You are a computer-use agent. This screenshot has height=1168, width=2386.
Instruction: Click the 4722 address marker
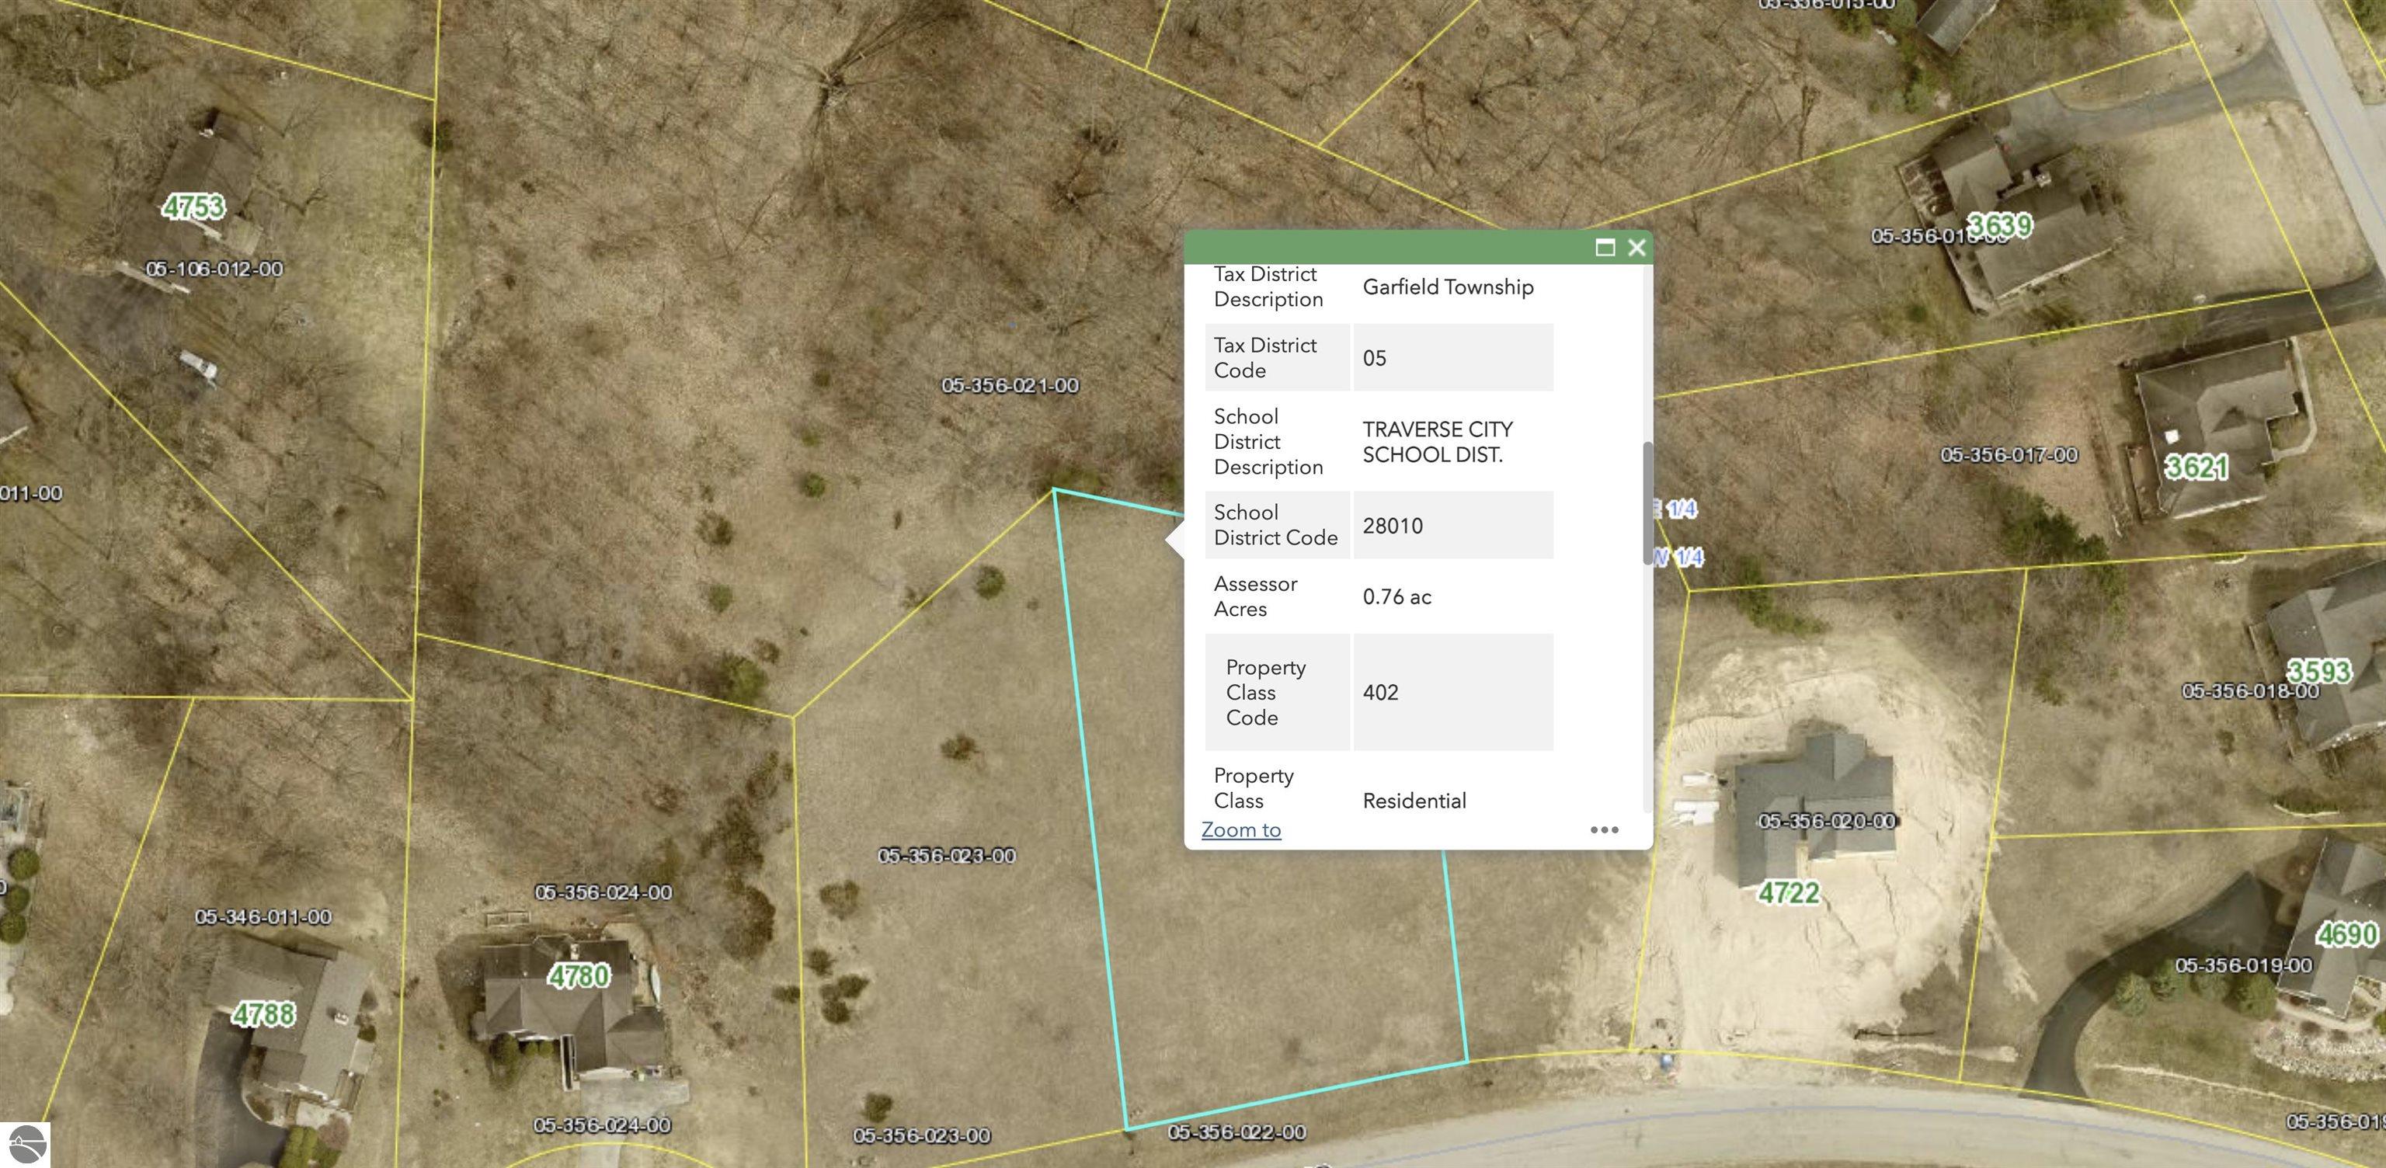click(x=1789, y=893)
